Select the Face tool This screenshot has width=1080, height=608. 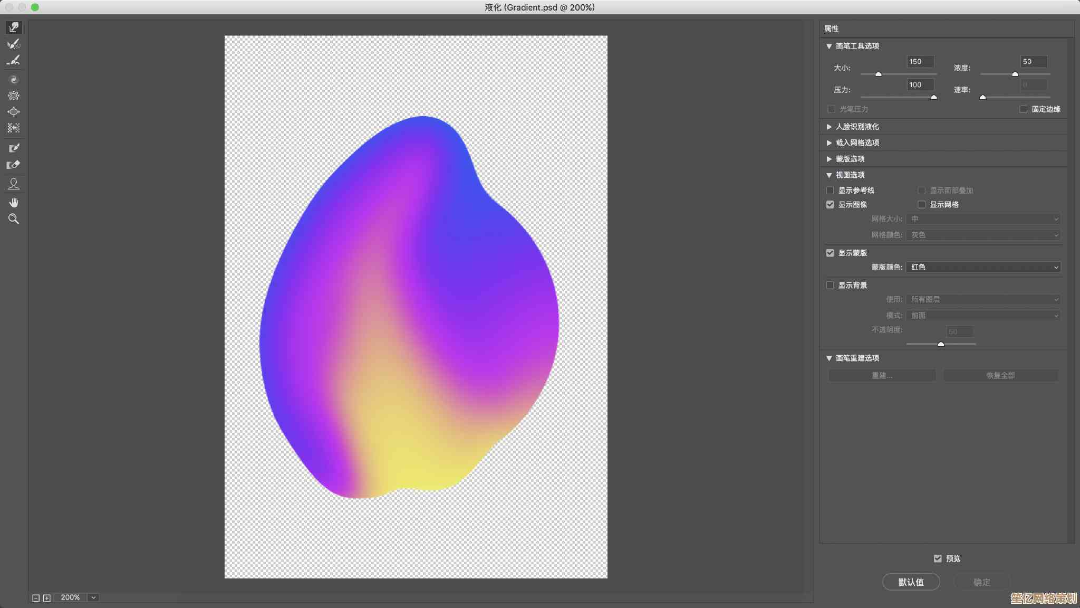14,184
